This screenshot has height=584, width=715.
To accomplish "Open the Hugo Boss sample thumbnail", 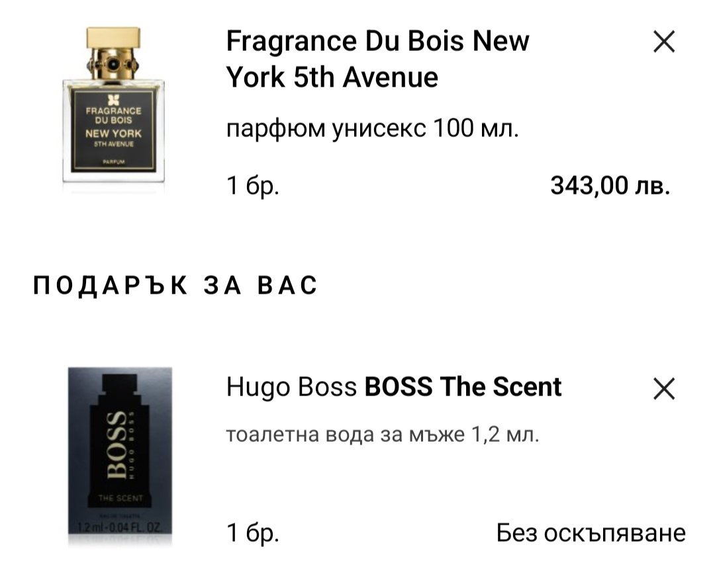I will tap(120, 456).
